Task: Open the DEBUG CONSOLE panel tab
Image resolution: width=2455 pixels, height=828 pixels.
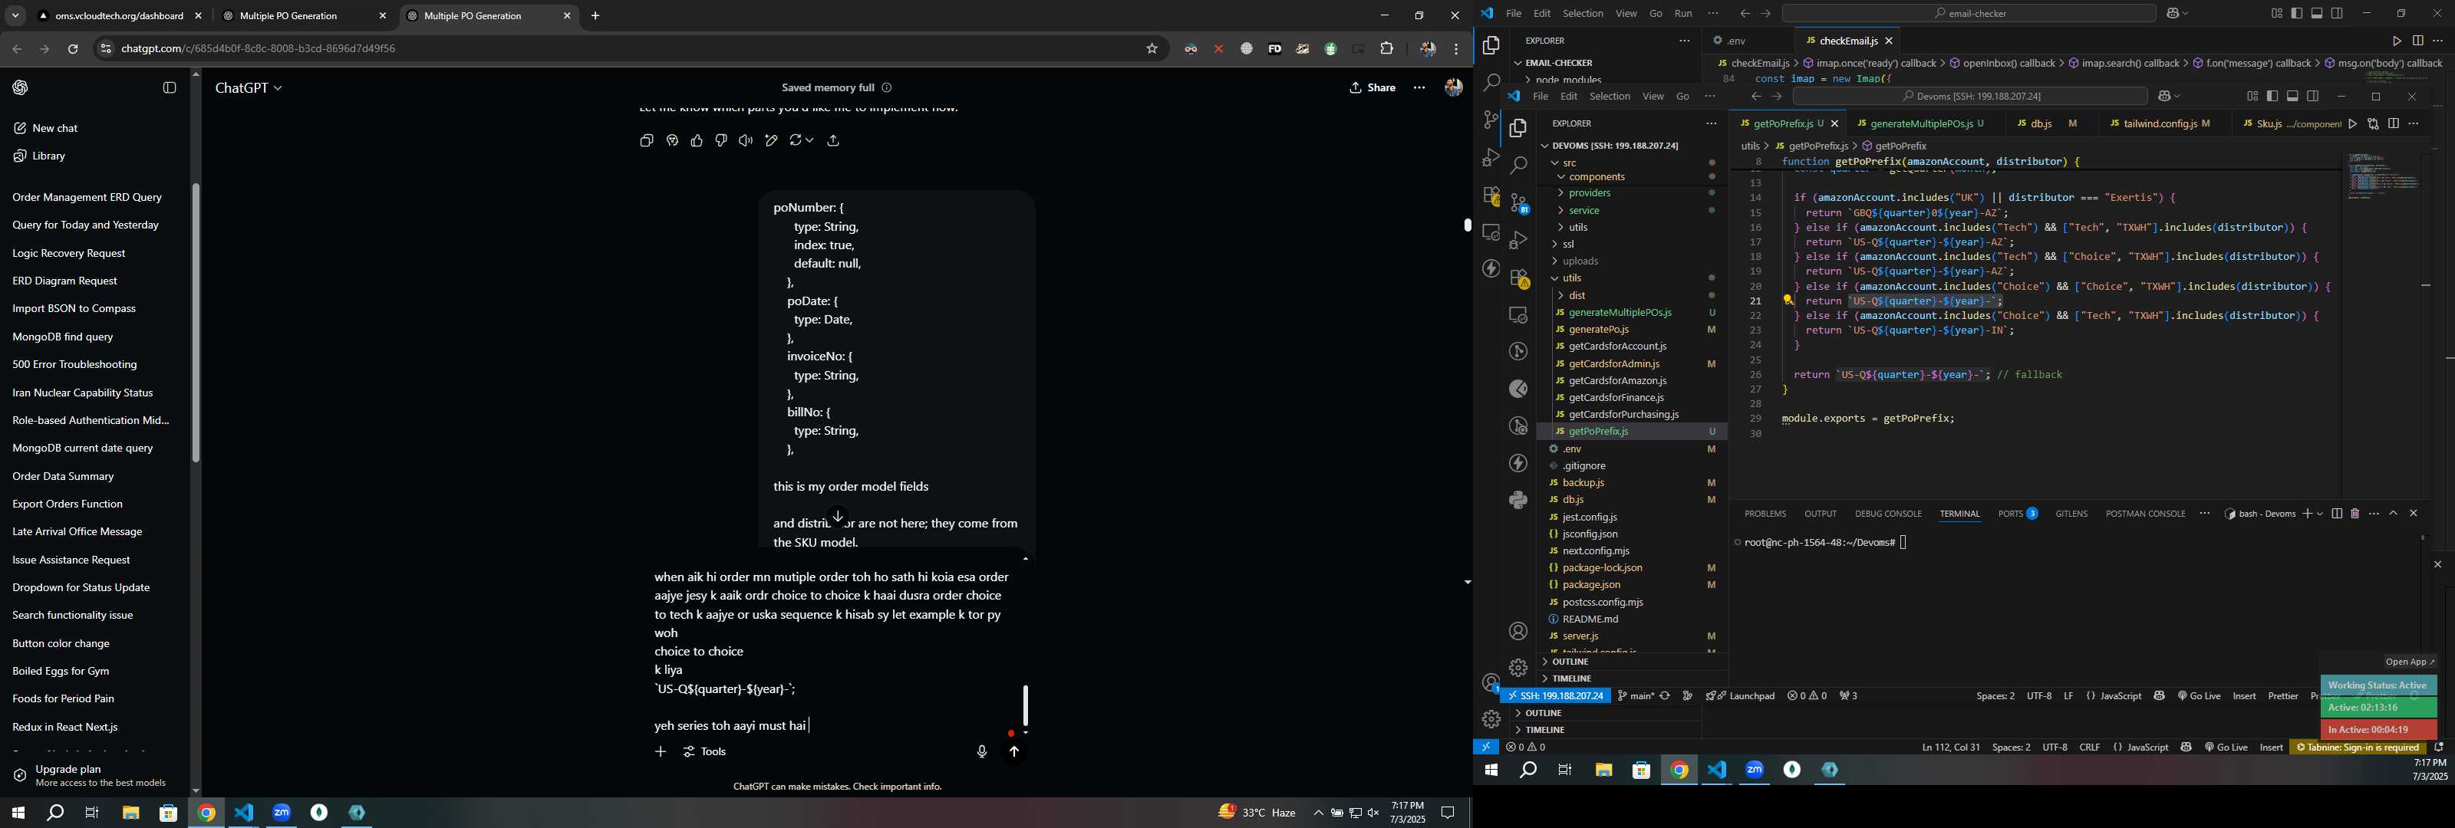Action: coord(1888,514)
